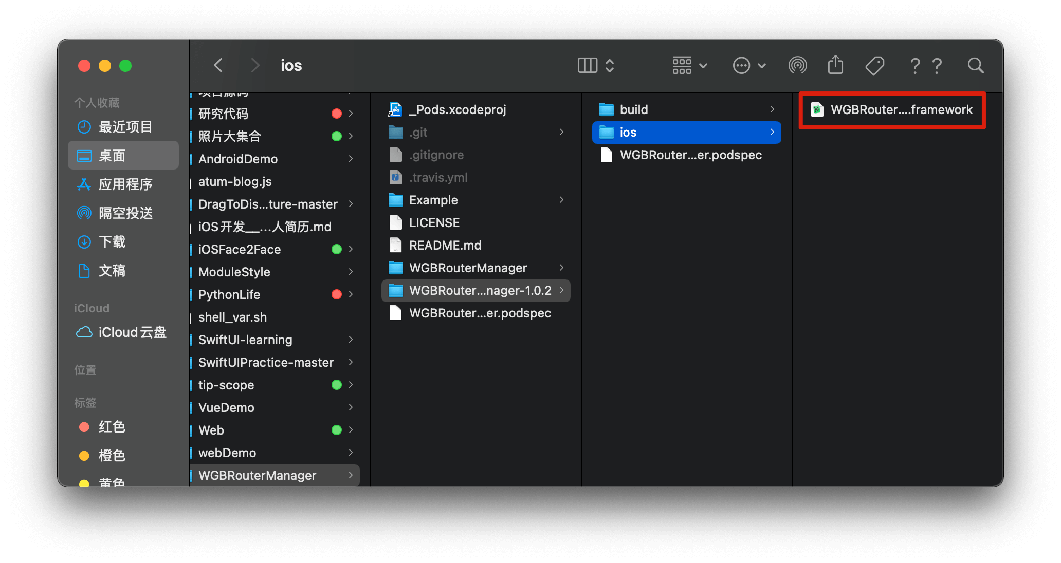Image resolution: width=1061 pixels, height=563 pixels.
Task: Click the Share toolbar button
Action: click(x=835, y=65)
